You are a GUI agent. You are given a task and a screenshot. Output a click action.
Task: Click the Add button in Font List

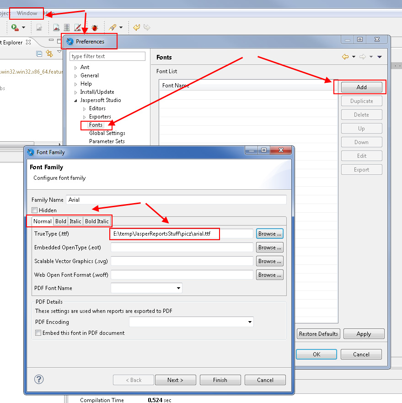pyautogui.click(x=361, y=87)
